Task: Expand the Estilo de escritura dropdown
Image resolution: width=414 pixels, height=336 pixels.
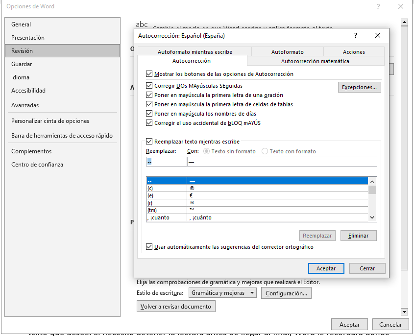Action: pos(222,293)
